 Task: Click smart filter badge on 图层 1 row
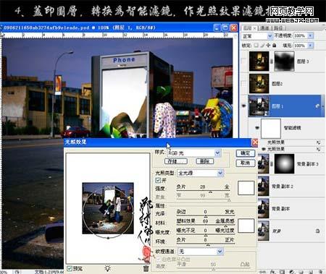317,106
